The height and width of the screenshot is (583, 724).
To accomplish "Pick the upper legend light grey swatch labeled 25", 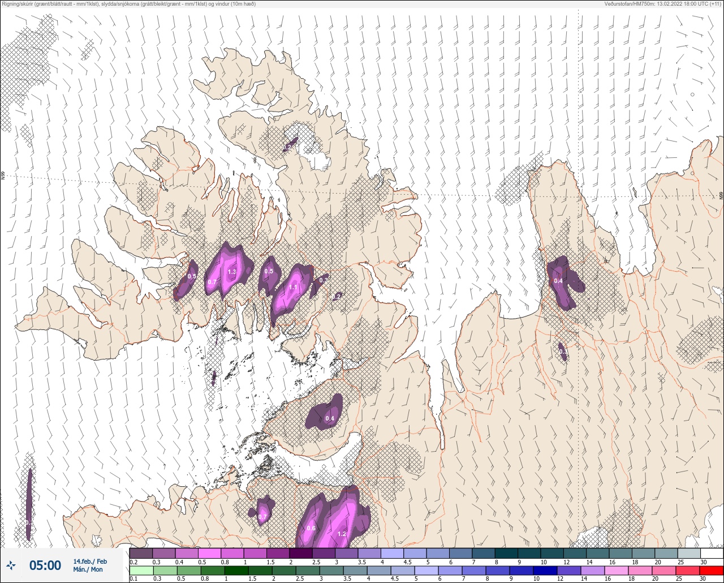I will point(688,553).
